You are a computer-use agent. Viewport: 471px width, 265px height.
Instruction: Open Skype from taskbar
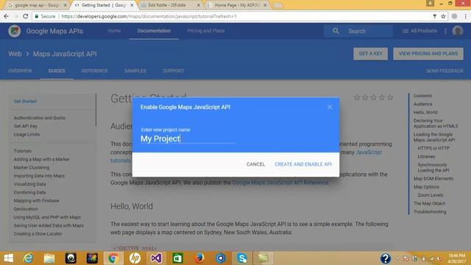(x=242, y=258)
